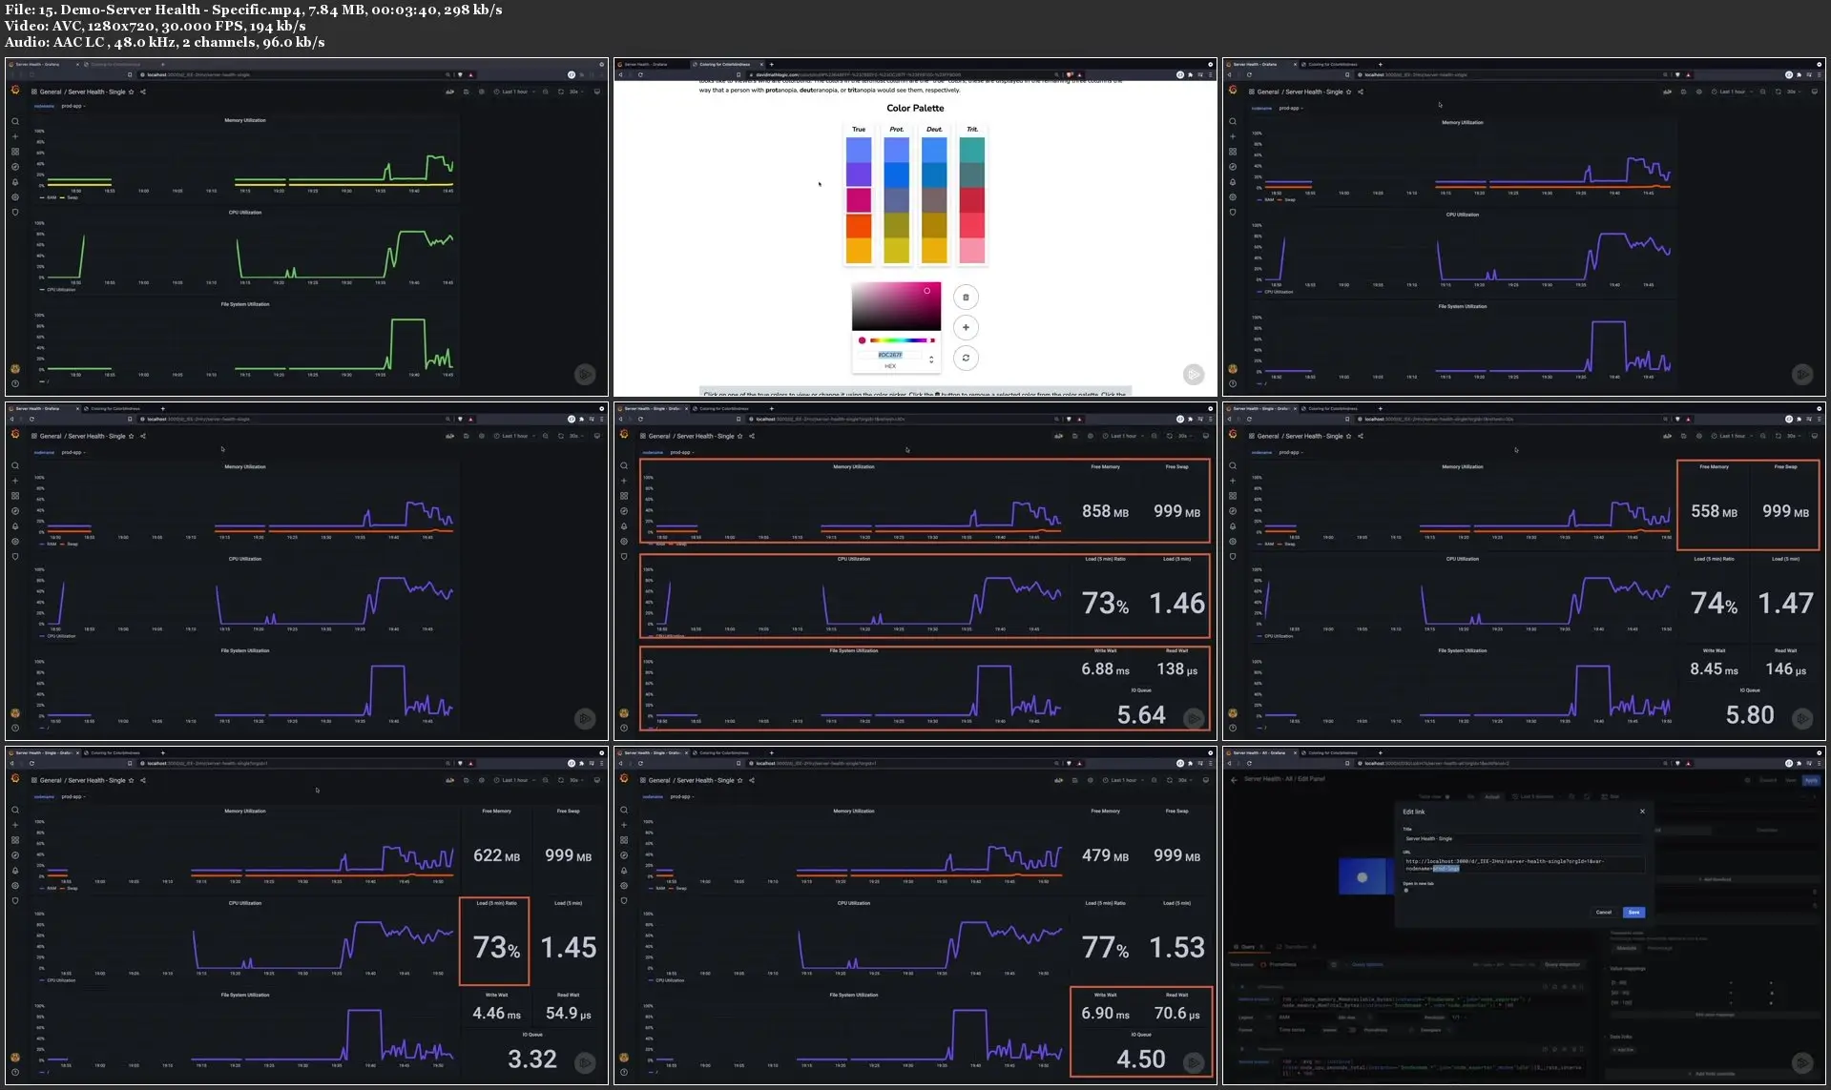The height and width of the screenshot is (1090, 1831).
Task: Click the Query inspector button
Action: coord(1562,964)
